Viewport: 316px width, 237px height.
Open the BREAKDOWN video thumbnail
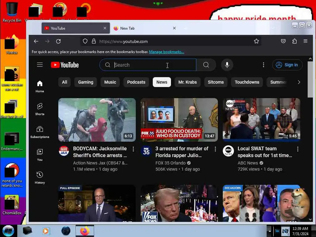[x=261, y=203]
